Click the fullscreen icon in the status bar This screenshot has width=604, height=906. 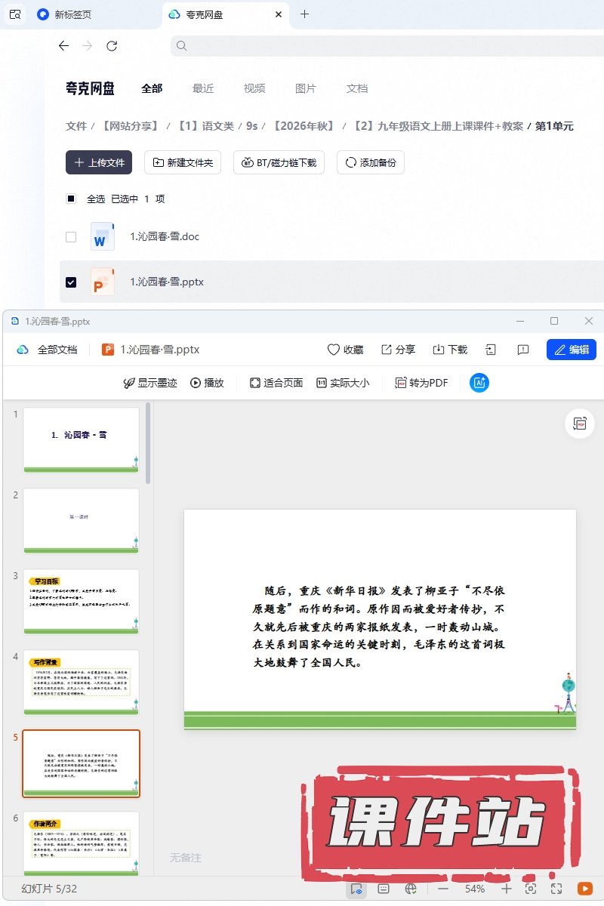[556, 889]
